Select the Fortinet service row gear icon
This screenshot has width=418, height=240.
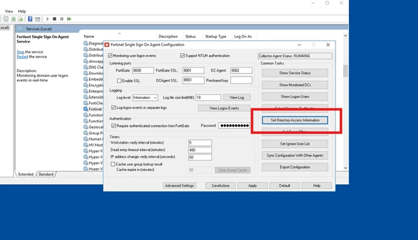pos(86,109)
